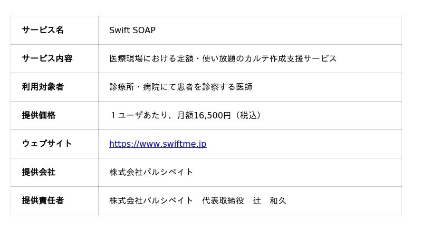Click the 提供会社 row label

39,172
